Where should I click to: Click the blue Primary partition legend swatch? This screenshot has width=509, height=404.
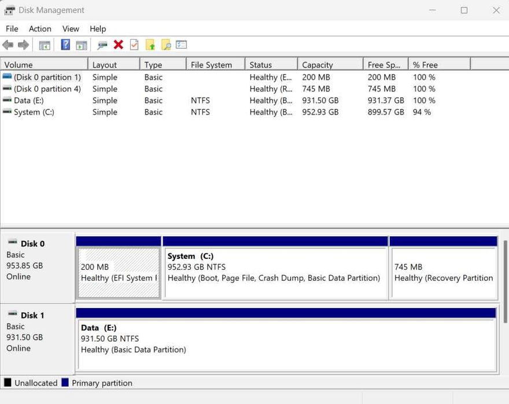65,383
